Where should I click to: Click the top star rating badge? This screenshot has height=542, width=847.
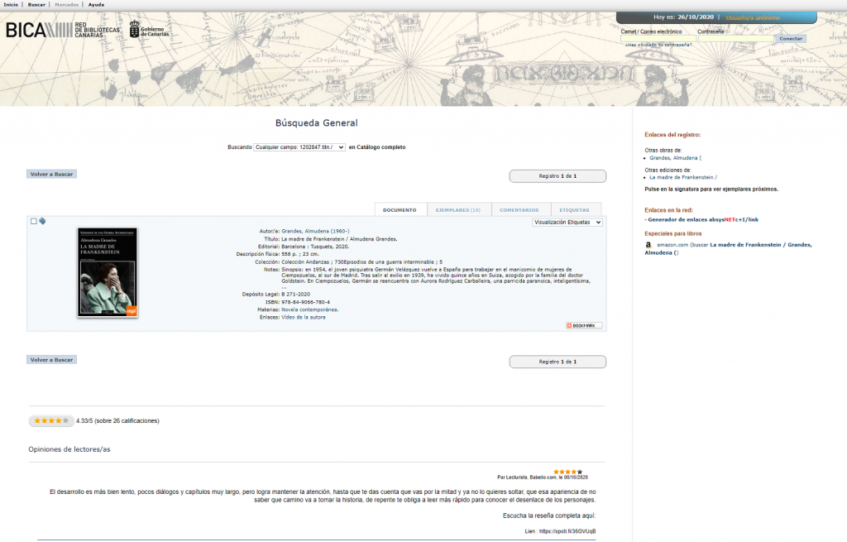click(50, 420)
